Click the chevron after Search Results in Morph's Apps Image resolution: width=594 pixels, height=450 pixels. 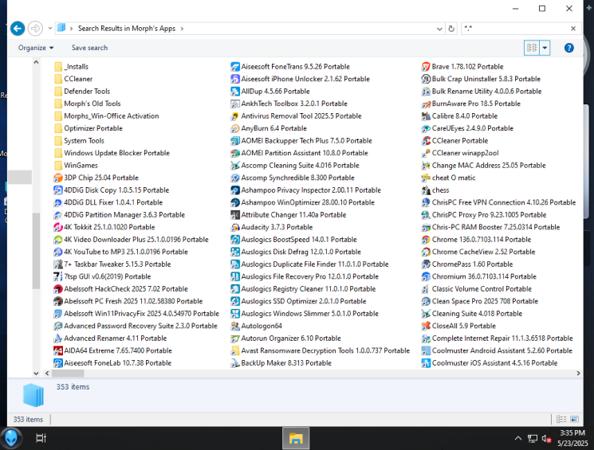pyautogui.click(x=182, y=29)
